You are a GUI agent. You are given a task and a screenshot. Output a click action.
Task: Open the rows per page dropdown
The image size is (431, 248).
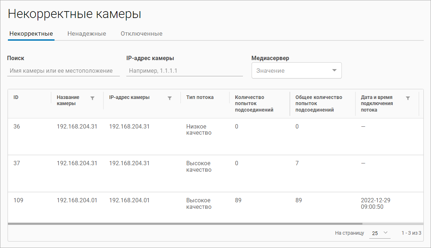coord(379,233)
